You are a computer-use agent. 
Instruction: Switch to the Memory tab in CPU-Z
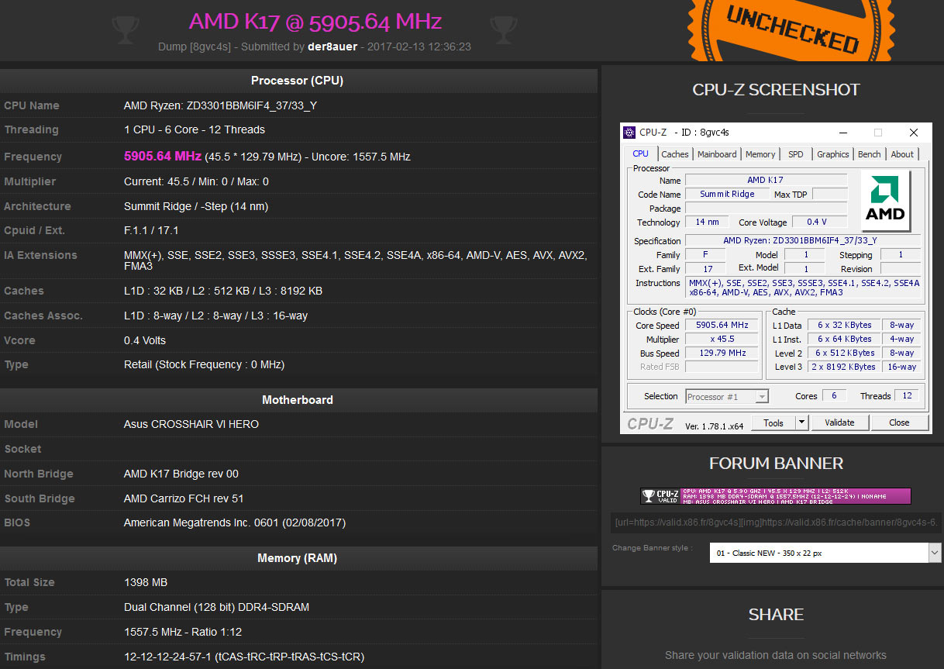pos(760,153)
